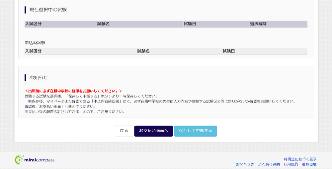The width and height of the screenshot is (332, 169).
Task: Click the mirai compass logo
Action: pos(35,160)
